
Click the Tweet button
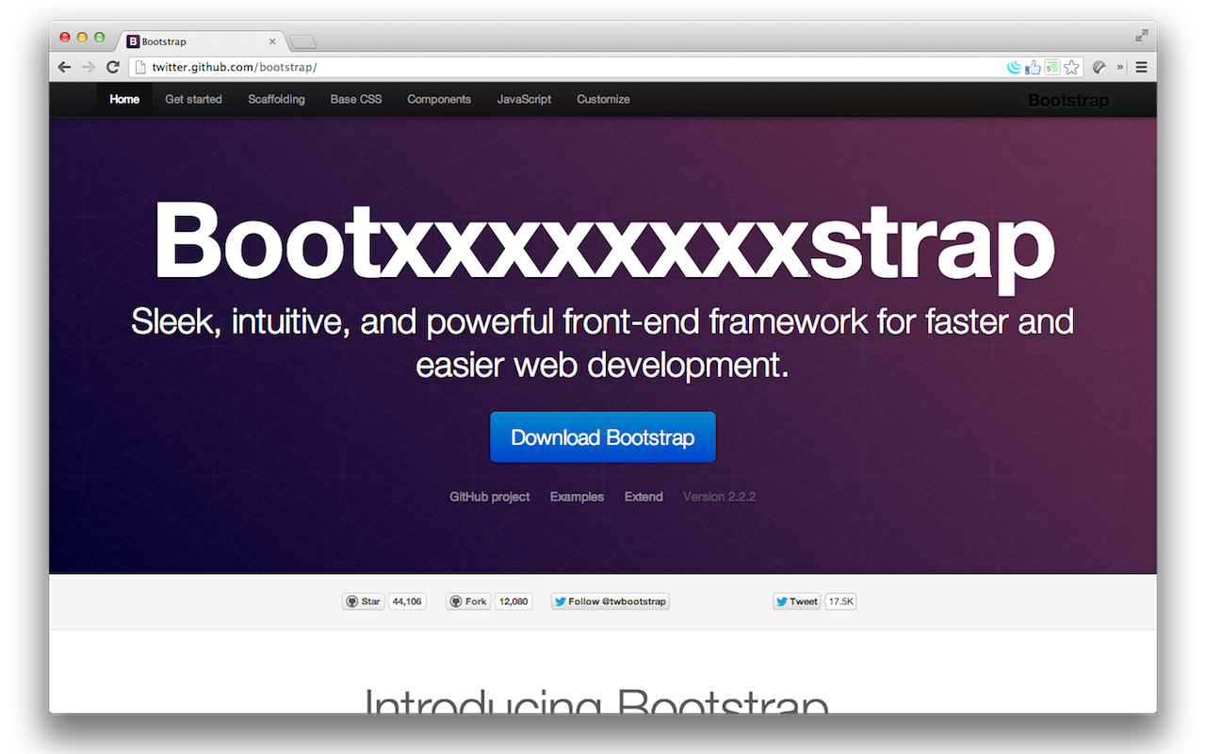pos(796,601)
